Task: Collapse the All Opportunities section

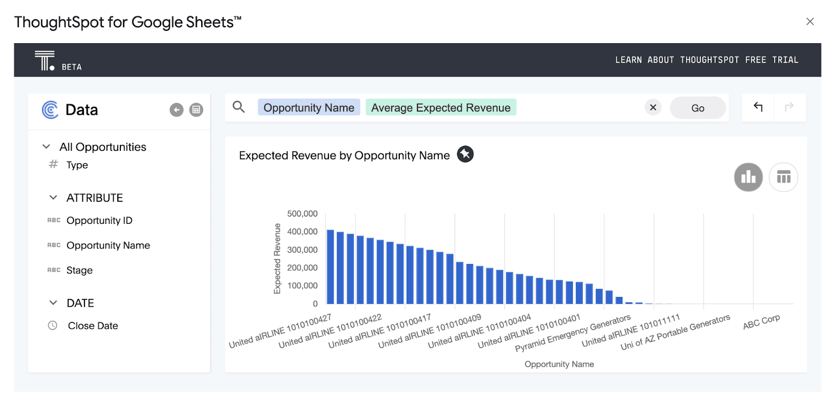Action: click(46, 147)
